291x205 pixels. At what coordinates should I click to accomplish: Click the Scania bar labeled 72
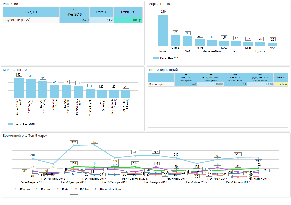175,41
